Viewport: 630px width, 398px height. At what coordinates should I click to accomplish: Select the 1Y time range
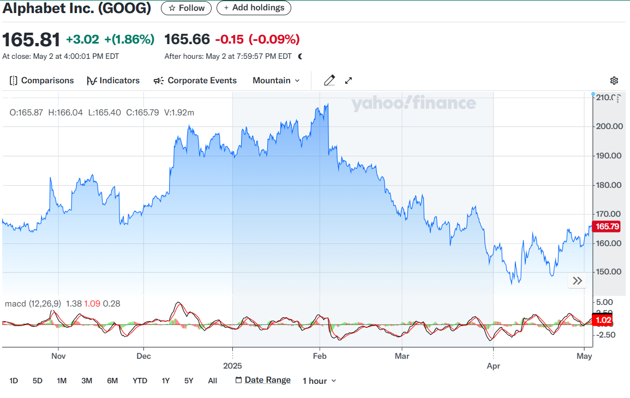pos(165,381)
